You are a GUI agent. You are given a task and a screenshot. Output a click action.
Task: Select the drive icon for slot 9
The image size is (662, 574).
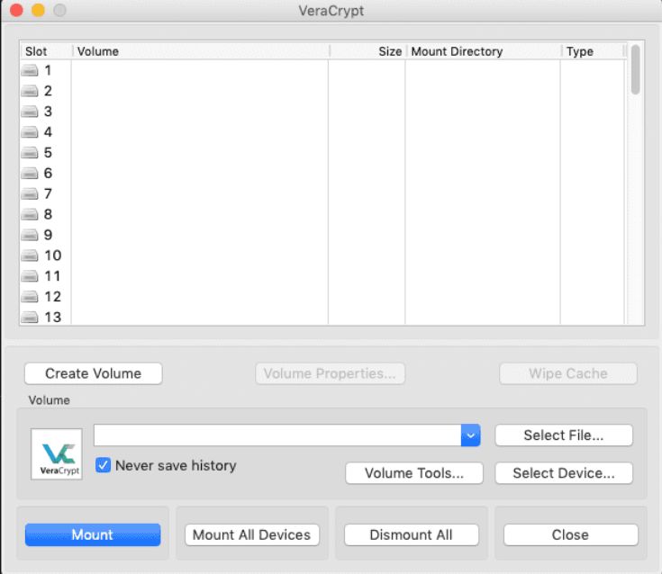(30, 235)
